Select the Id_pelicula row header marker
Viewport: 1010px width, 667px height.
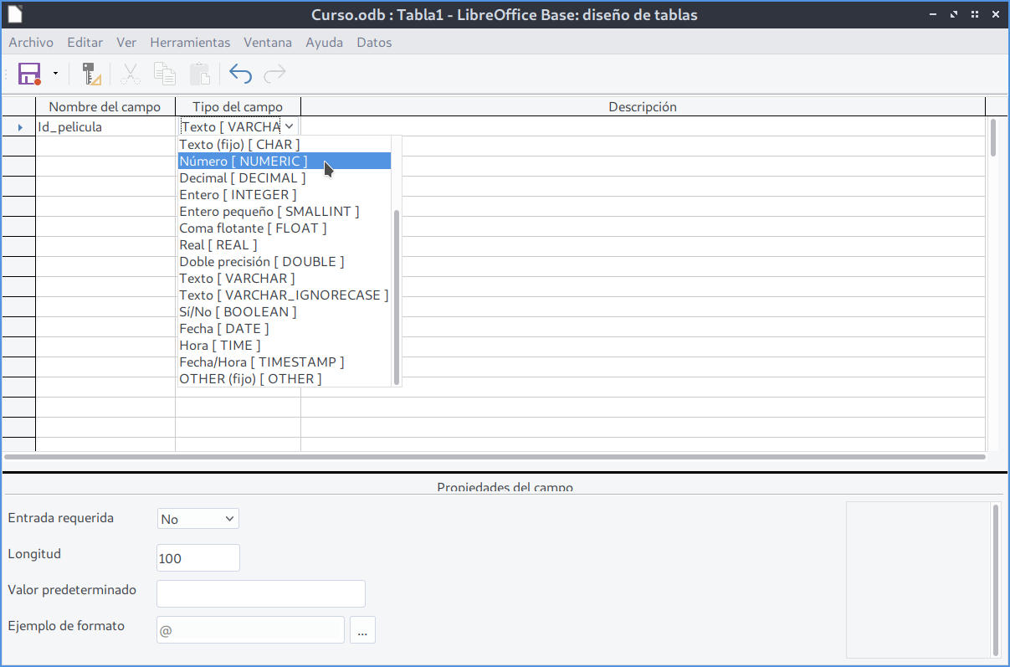click(x=19, y=127)
